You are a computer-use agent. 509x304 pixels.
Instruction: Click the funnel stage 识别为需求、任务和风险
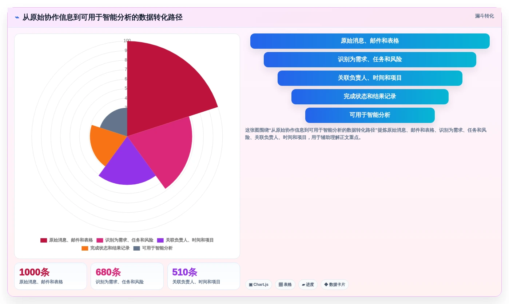370,60
